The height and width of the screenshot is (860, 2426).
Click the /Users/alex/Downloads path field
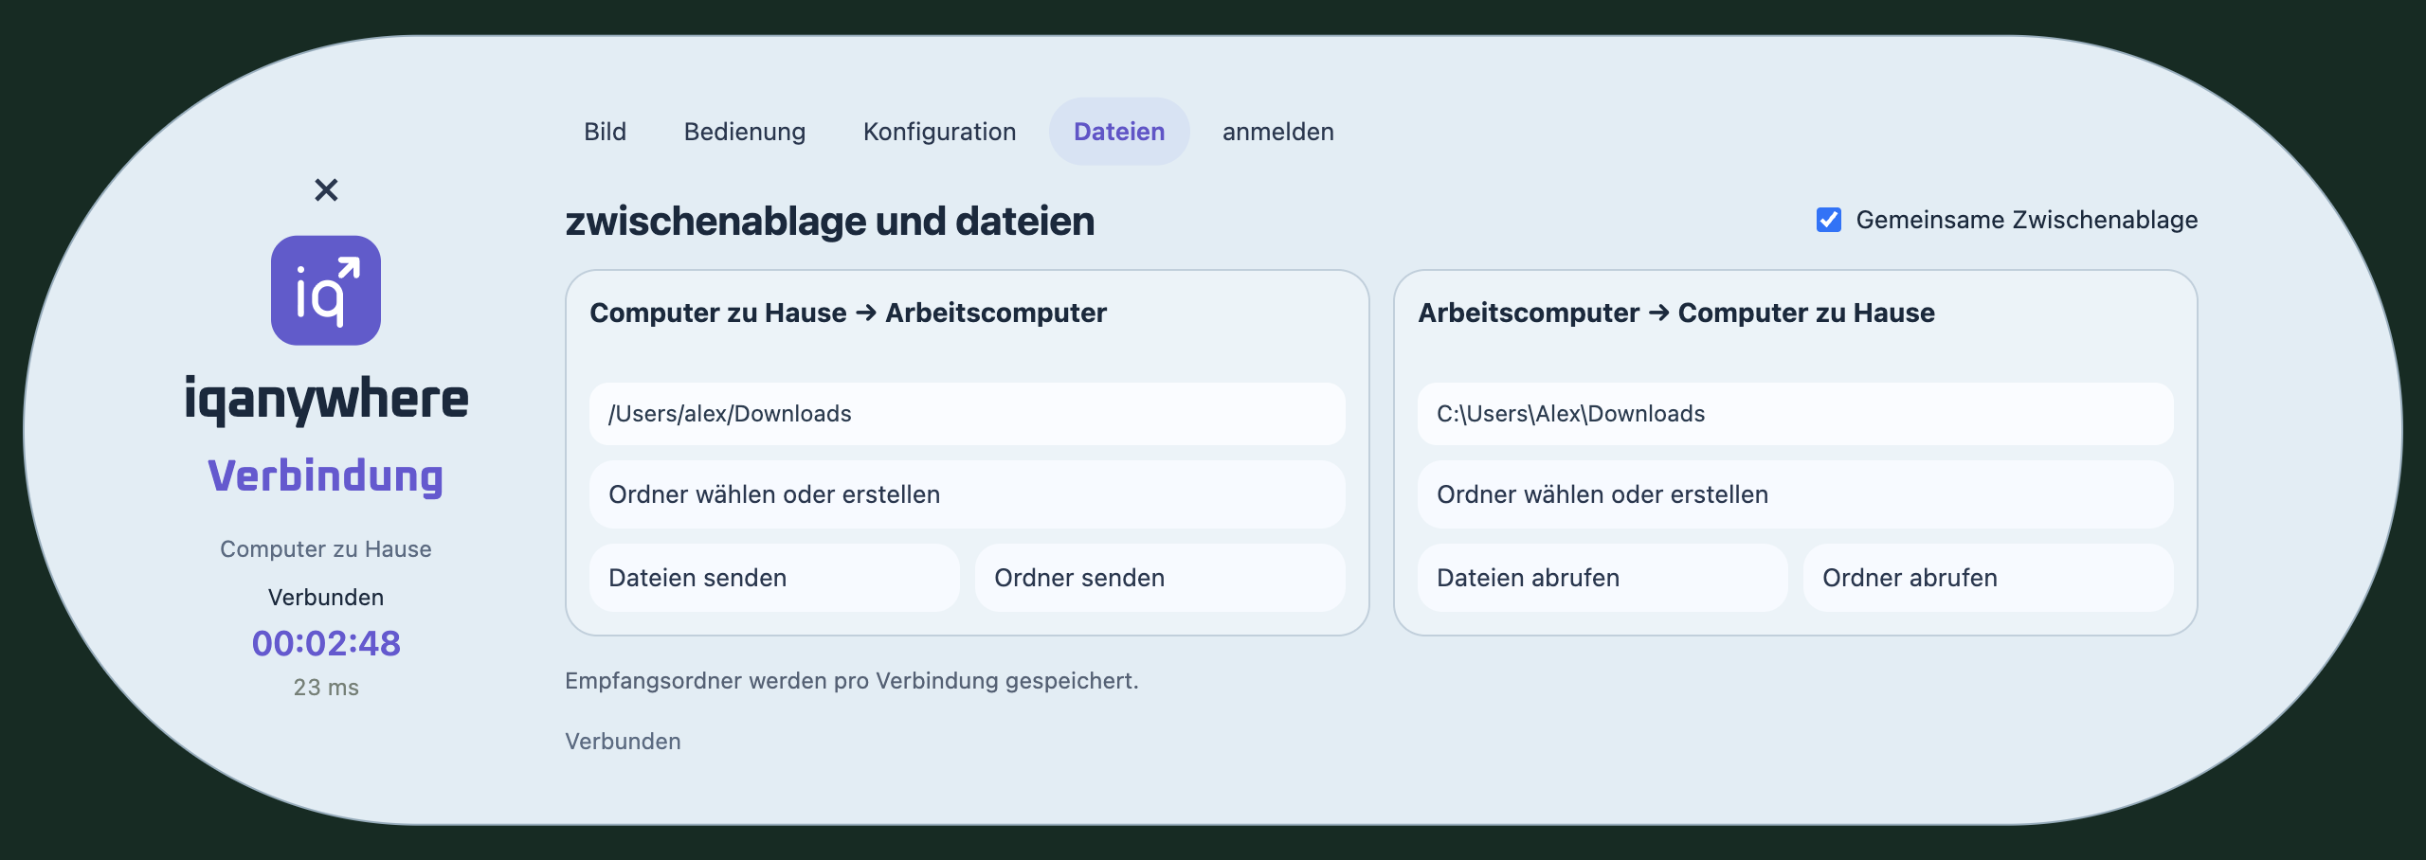pyautogui.click(x=968, y=414)
